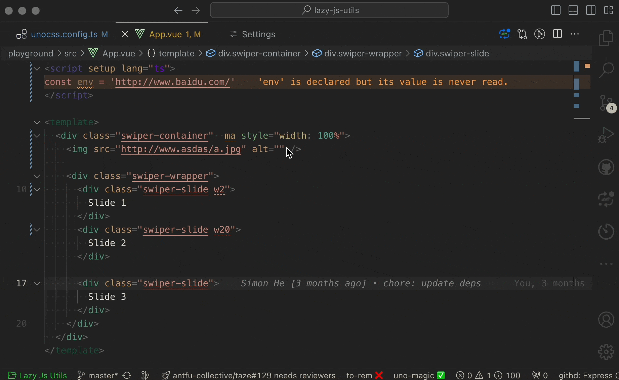Click the broadcast ports 0 status item
The height and width of the screenshot is (380, 619).
pos(540,375)
